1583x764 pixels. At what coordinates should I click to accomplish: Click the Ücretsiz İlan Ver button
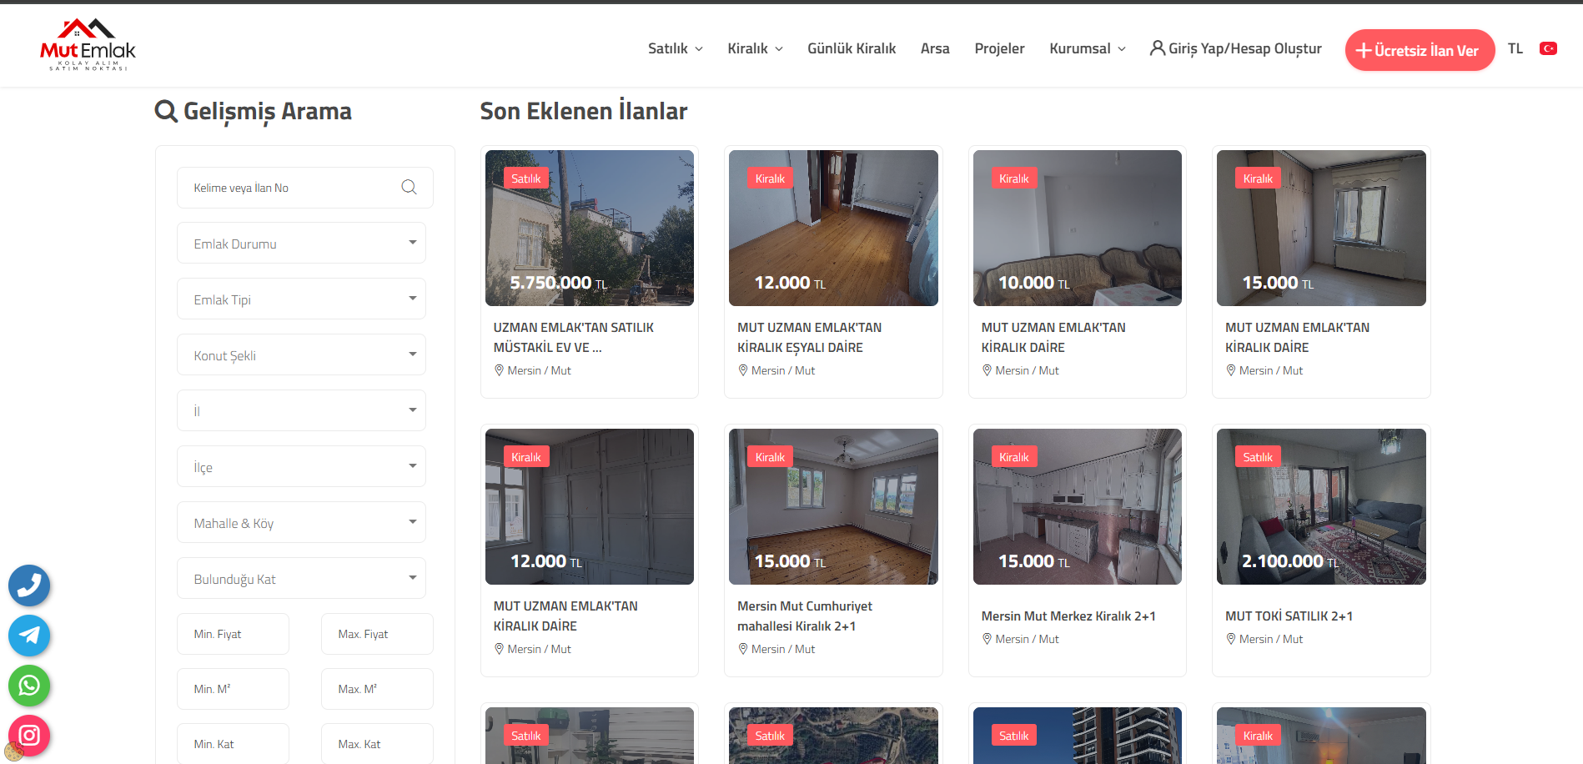(x=1419, y=50)
